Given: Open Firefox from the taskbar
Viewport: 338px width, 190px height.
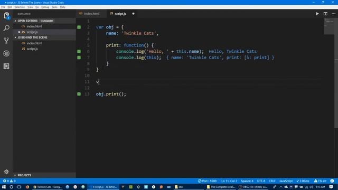Looking at the screenshot, I should click(27, 187).
